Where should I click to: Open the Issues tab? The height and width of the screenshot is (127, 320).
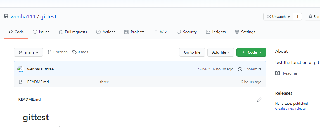(41, 32)
